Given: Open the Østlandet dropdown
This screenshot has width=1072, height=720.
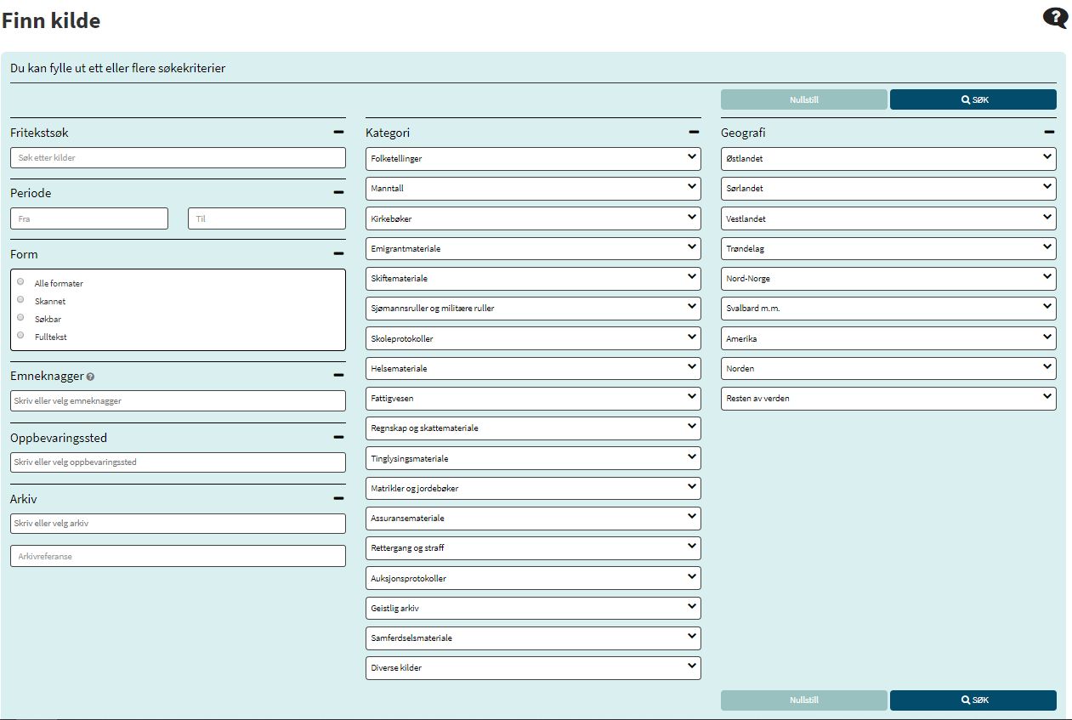Looking at the screenshot, I should pos(888,159).
